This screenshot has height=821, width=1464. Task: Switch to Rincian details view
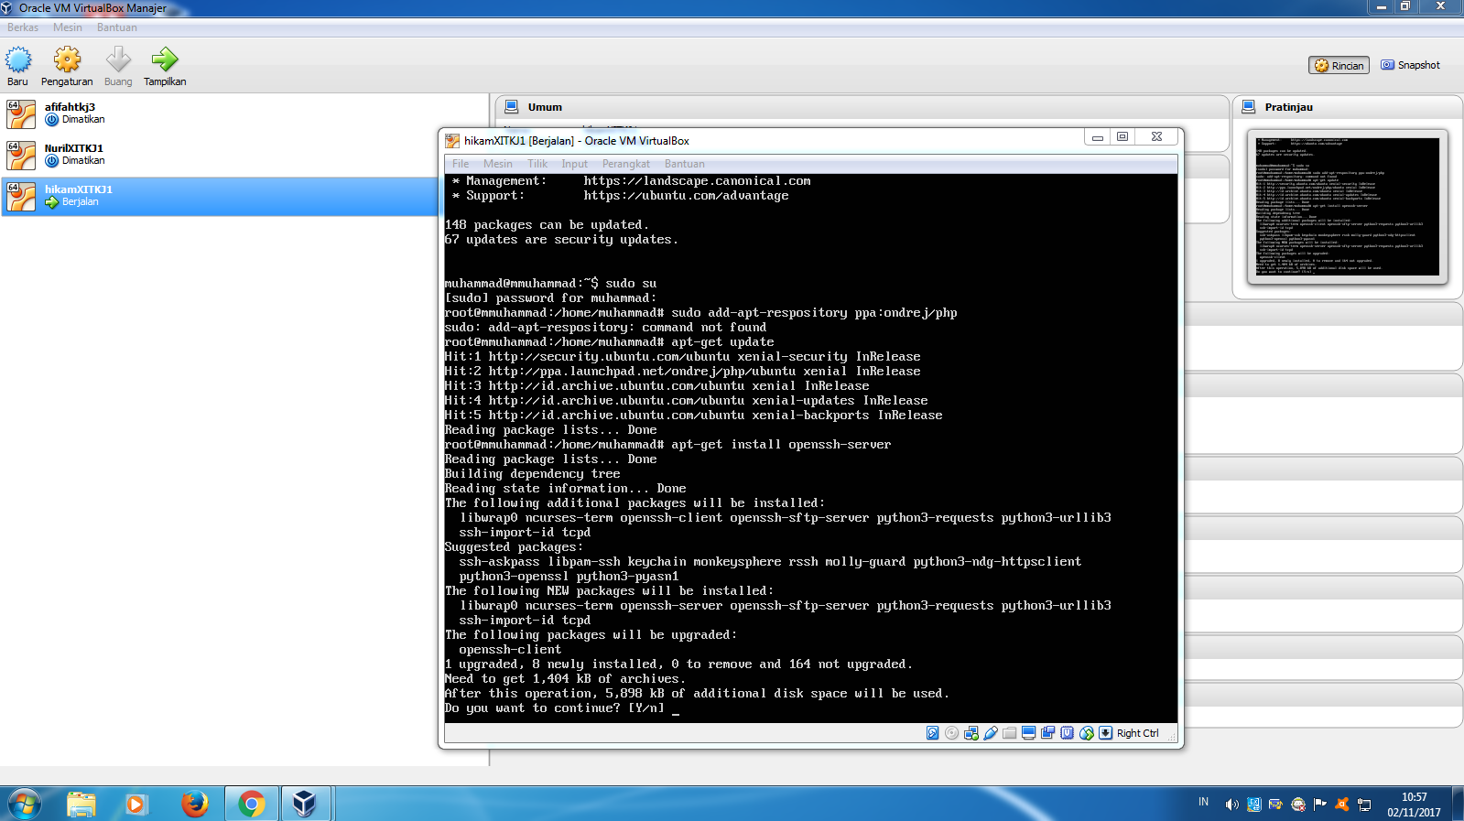coord(1339,65)
